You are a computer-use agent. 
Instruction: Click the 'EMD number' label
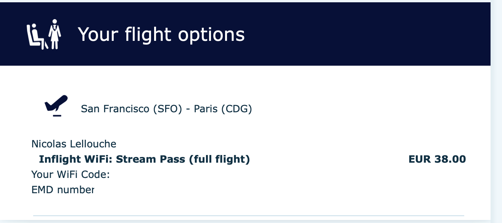[63, 189]
